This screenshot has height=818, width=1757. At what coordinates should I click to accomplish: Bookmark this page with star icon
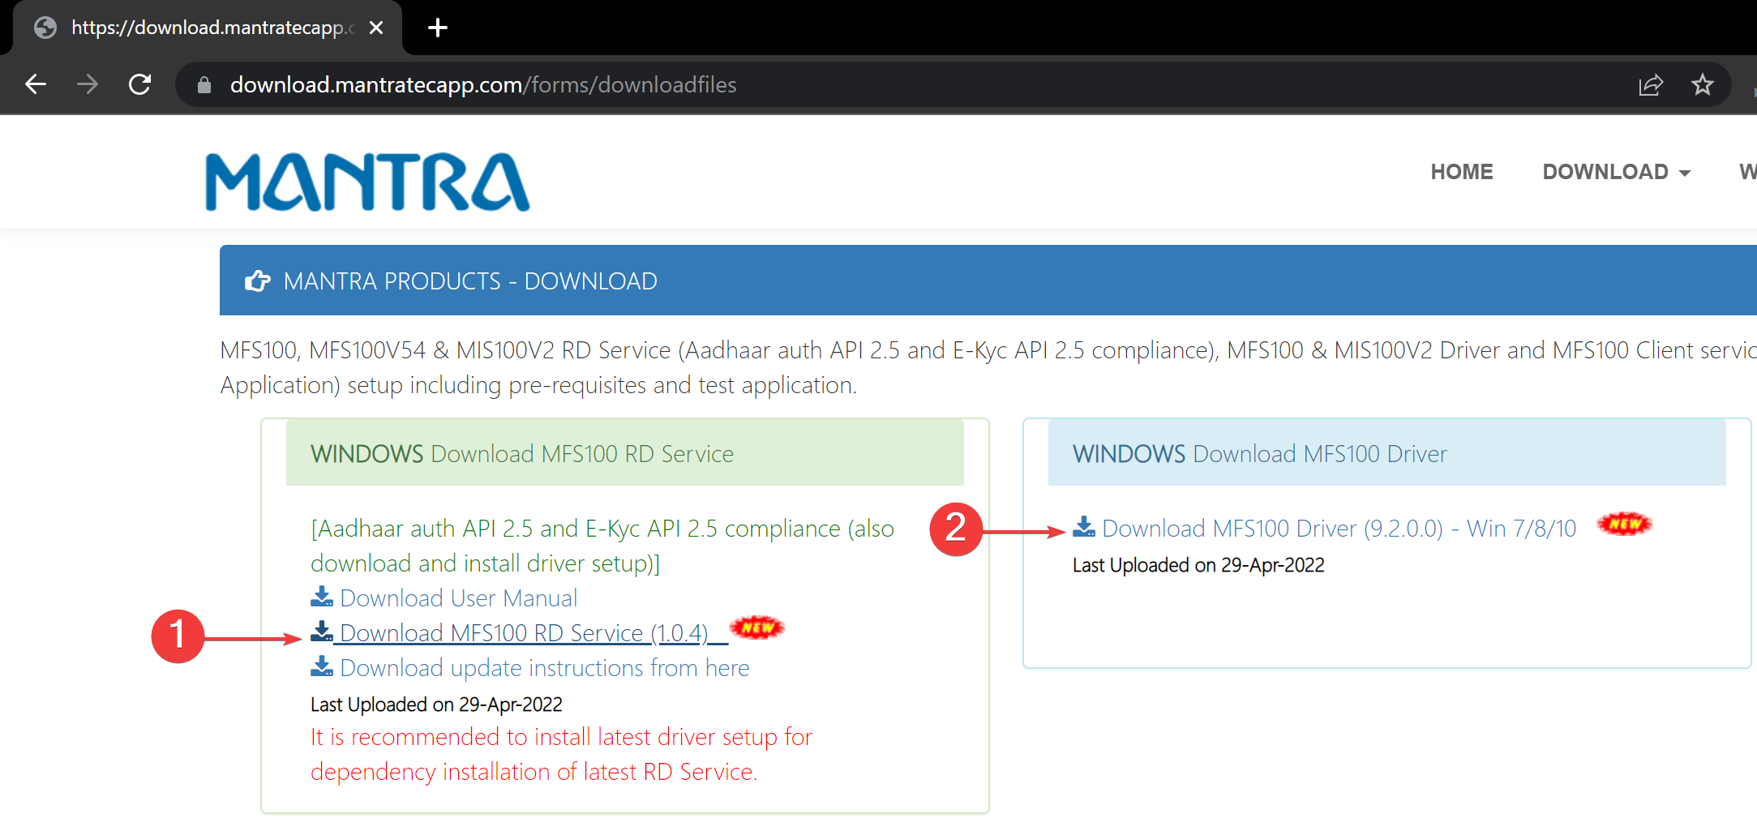click(x=1703, y=84)
